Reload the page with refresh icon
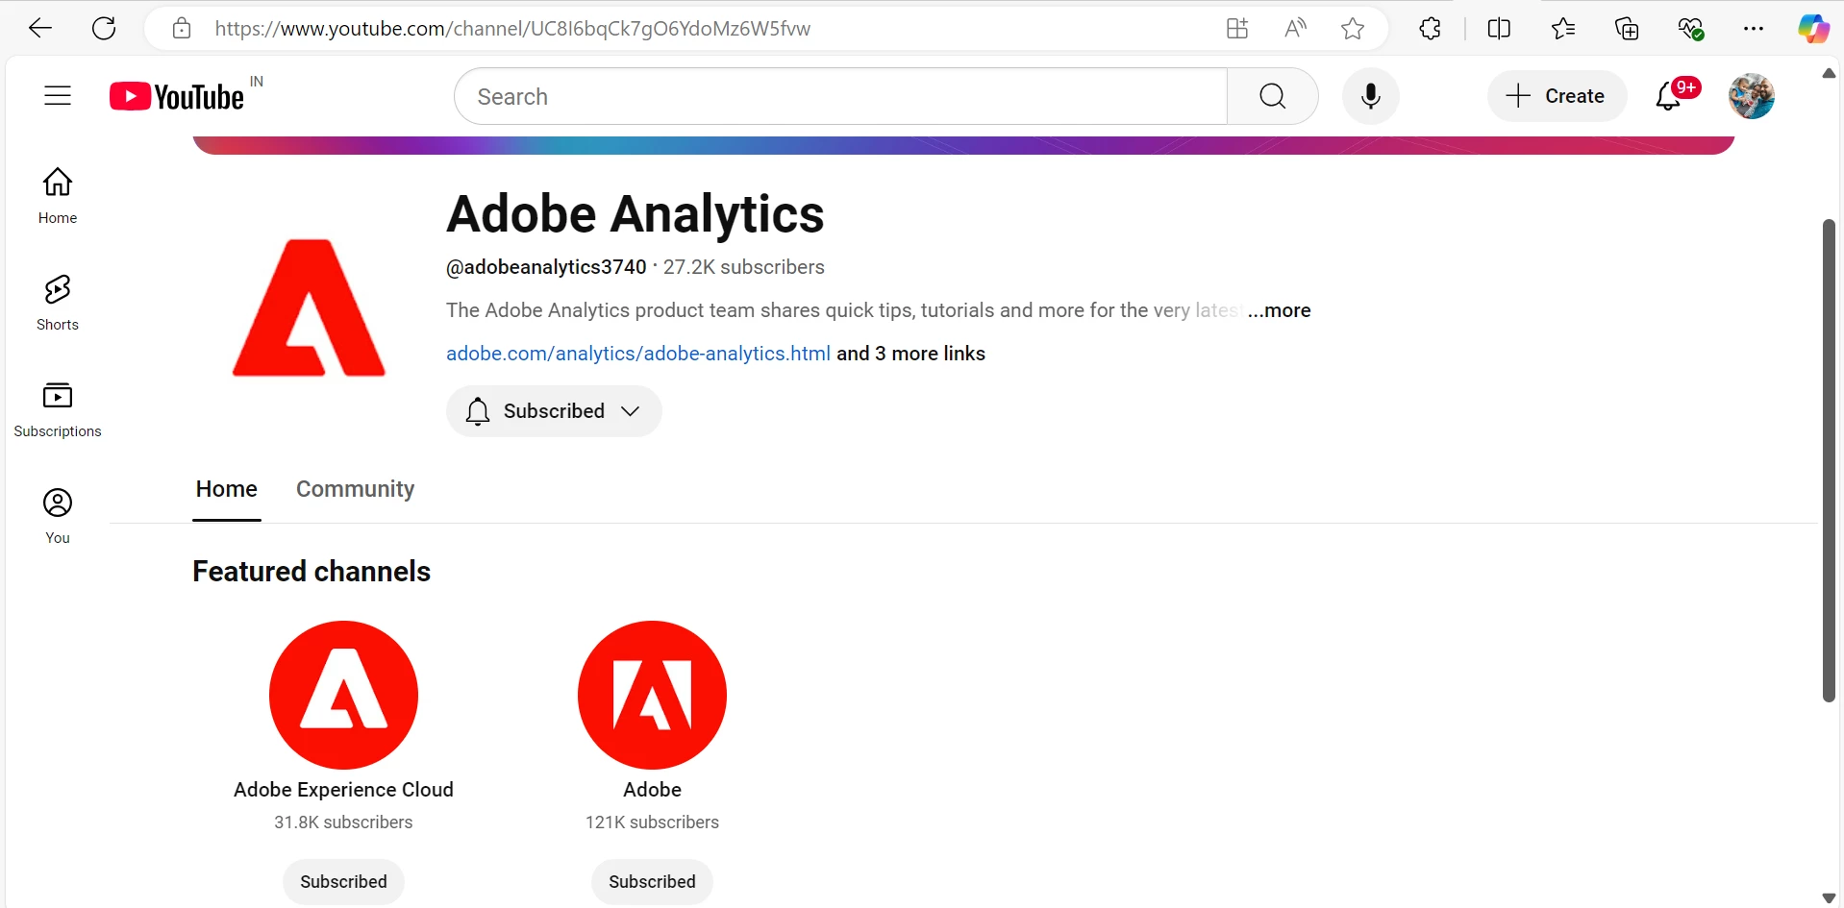The height and width of the screenshot is (908, 1844). [x=104, y=29]
